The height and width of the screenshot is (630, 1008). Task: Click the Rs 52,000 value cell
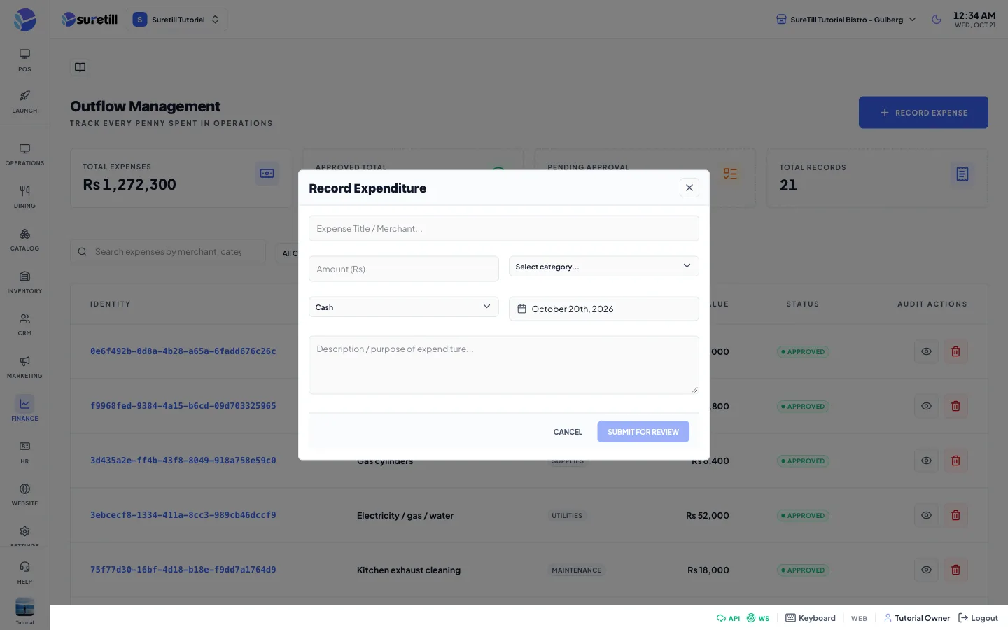(708, 516)
